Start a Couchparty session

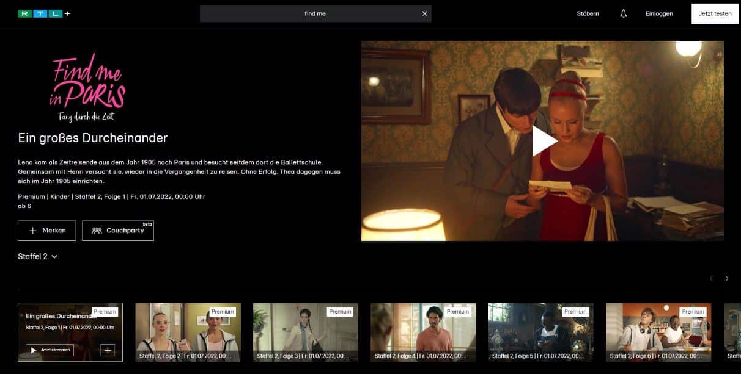pyautogui.click(x=118, y=231)
